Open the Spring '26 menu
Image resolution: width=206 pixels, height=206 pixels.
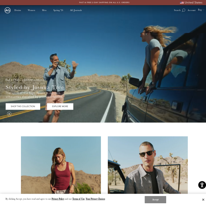tap(58, 10)
